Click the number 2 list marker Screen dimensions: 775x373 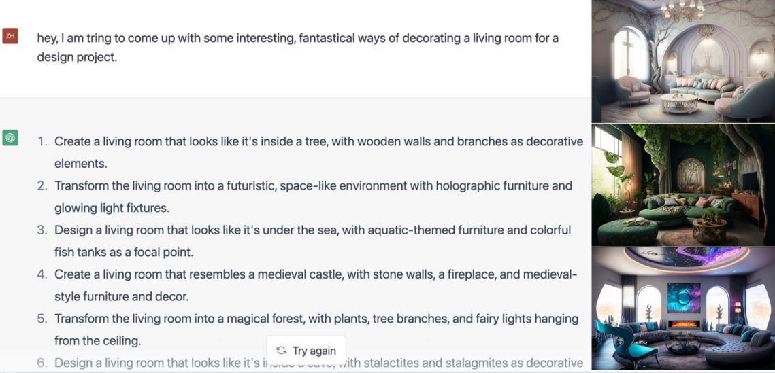click(42, 186)
